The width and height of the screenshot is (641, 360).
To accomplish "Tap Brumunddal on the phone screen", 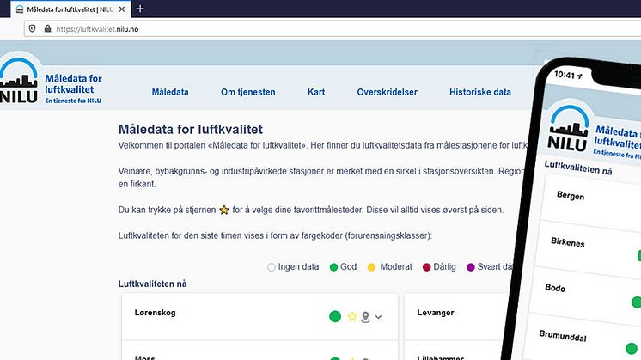I will coord(563,335).
